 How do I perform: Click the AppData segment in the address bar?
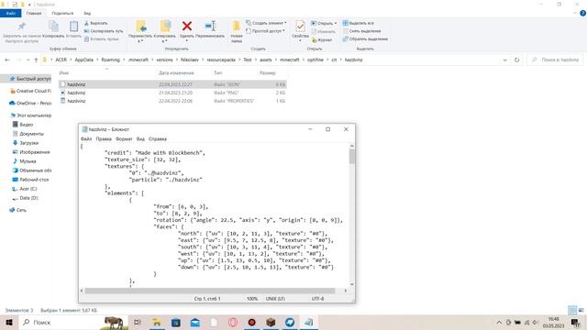[x=83, y=60]
